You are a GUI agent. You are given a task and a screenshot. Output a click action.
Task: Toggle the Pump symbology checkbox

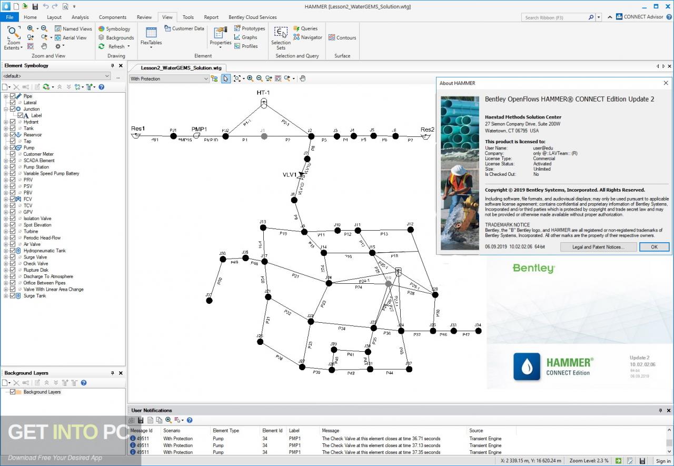point(13,148)
